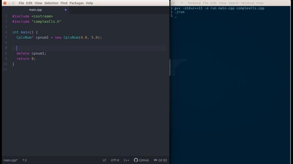
Task: Click 'cpnum1' variable on line 5
Action: 42,37
